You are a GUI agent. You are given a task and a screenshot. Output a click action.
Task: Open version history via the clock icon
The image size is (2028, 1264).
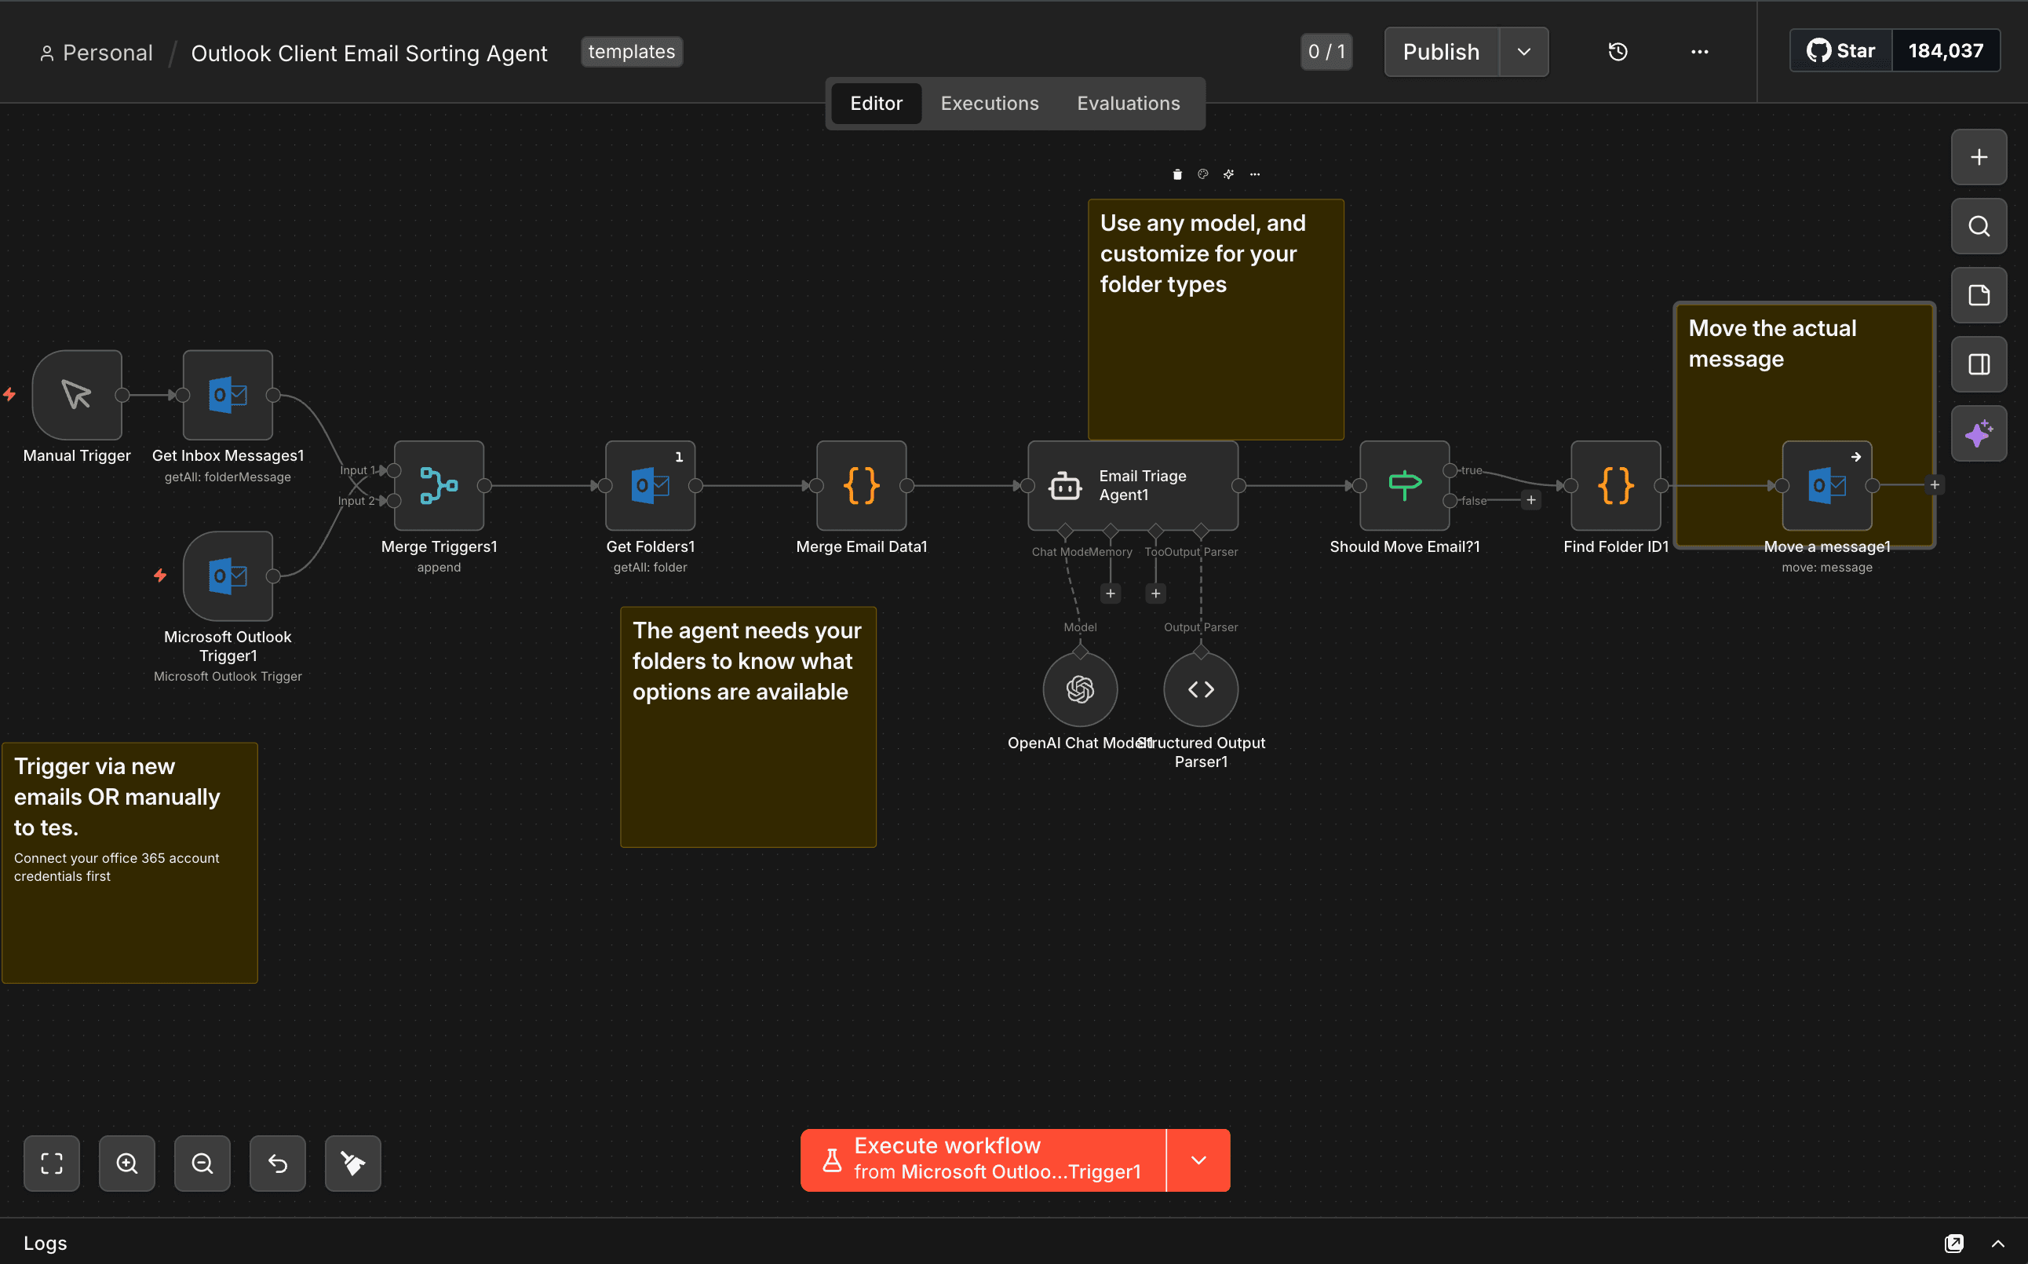point(1618,51)
